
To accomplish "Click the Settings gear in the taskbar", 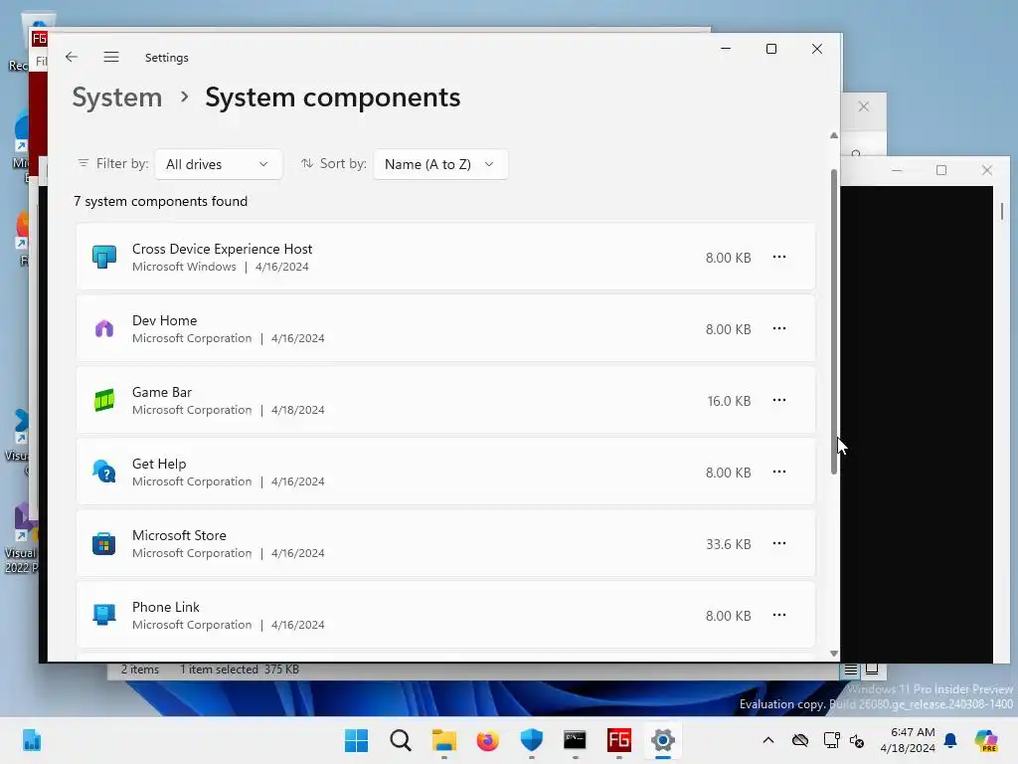I will pyautogui.click(x=663, y=740).
